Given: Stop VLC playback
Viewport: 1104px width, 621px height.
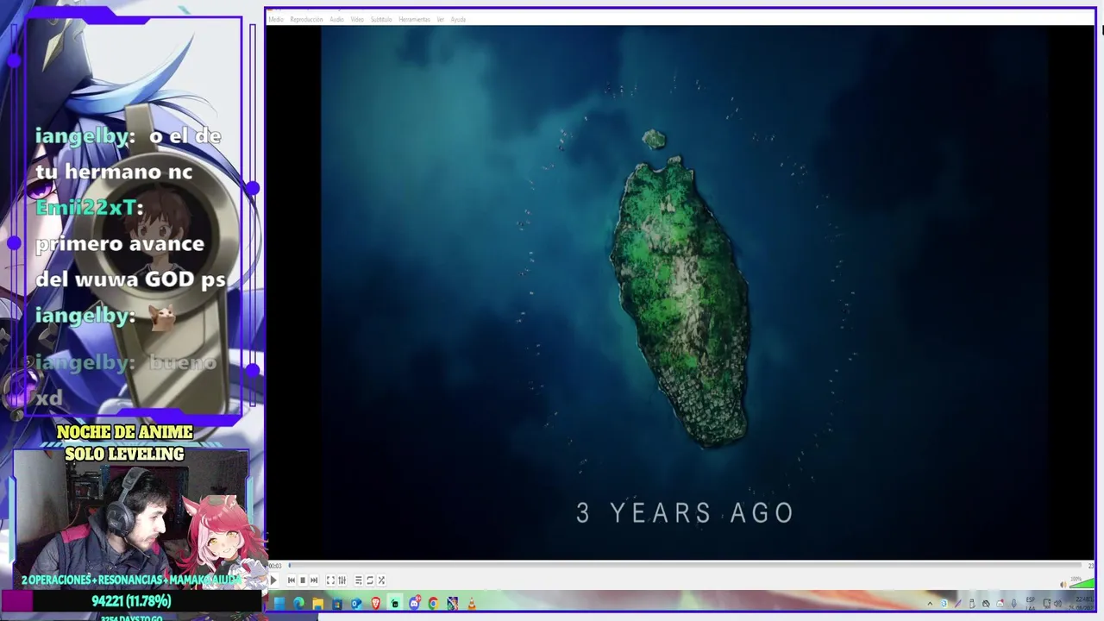Looking at the screenshot, I should [x=303, y=580].
